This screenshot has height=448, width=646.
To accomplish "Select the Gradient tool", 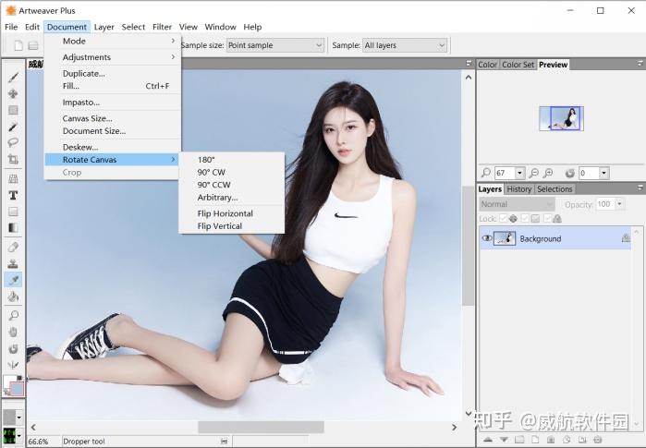I will click(13, 228).
